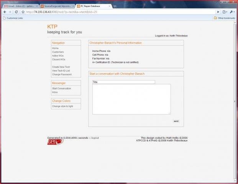Image resolution: width=238 pixels, height=184 pixels.
Task: Click the GPLv3 logo
Action: point(56,142)
